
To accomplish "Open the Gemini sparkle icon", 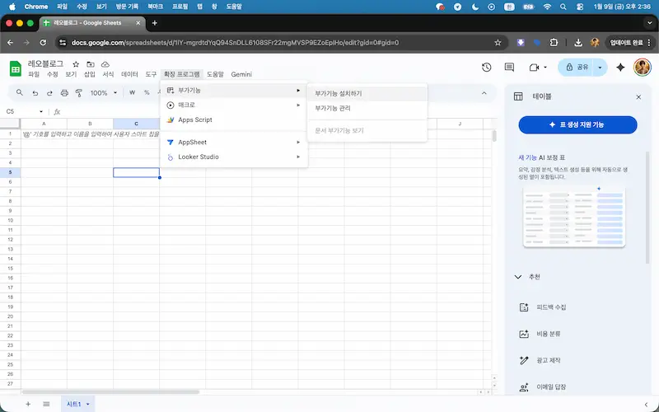I will click(x=620, y=68).
